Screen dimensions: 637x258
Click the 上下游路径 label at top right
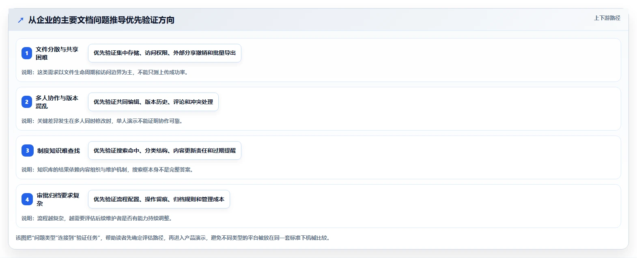click(x=607, y=18)
